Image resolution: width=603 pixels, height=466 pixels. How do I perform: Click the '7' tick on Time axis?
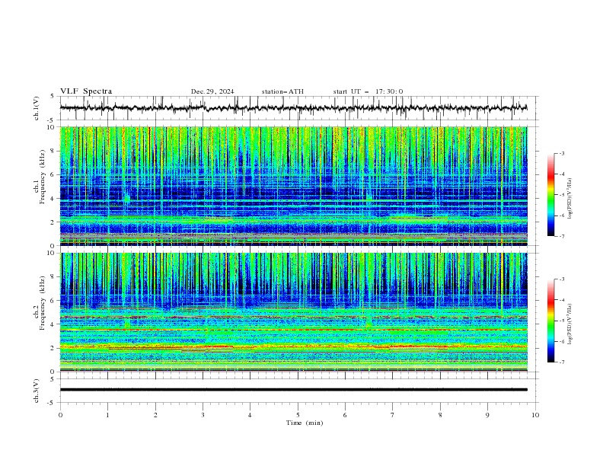pos(393,415)
